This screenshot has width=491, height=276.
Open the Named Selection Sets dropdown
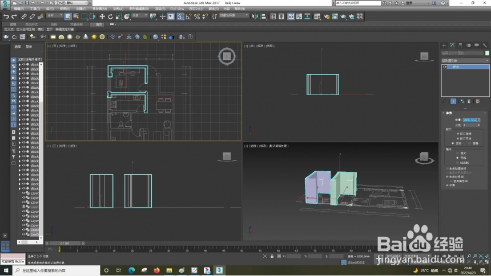(x=234, y=15)
